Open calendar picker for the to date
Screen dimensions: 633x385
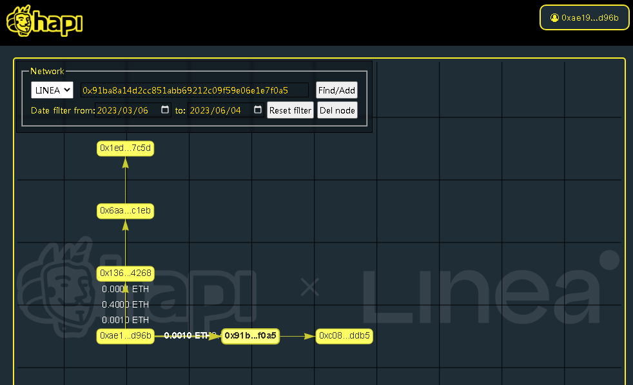258,110
